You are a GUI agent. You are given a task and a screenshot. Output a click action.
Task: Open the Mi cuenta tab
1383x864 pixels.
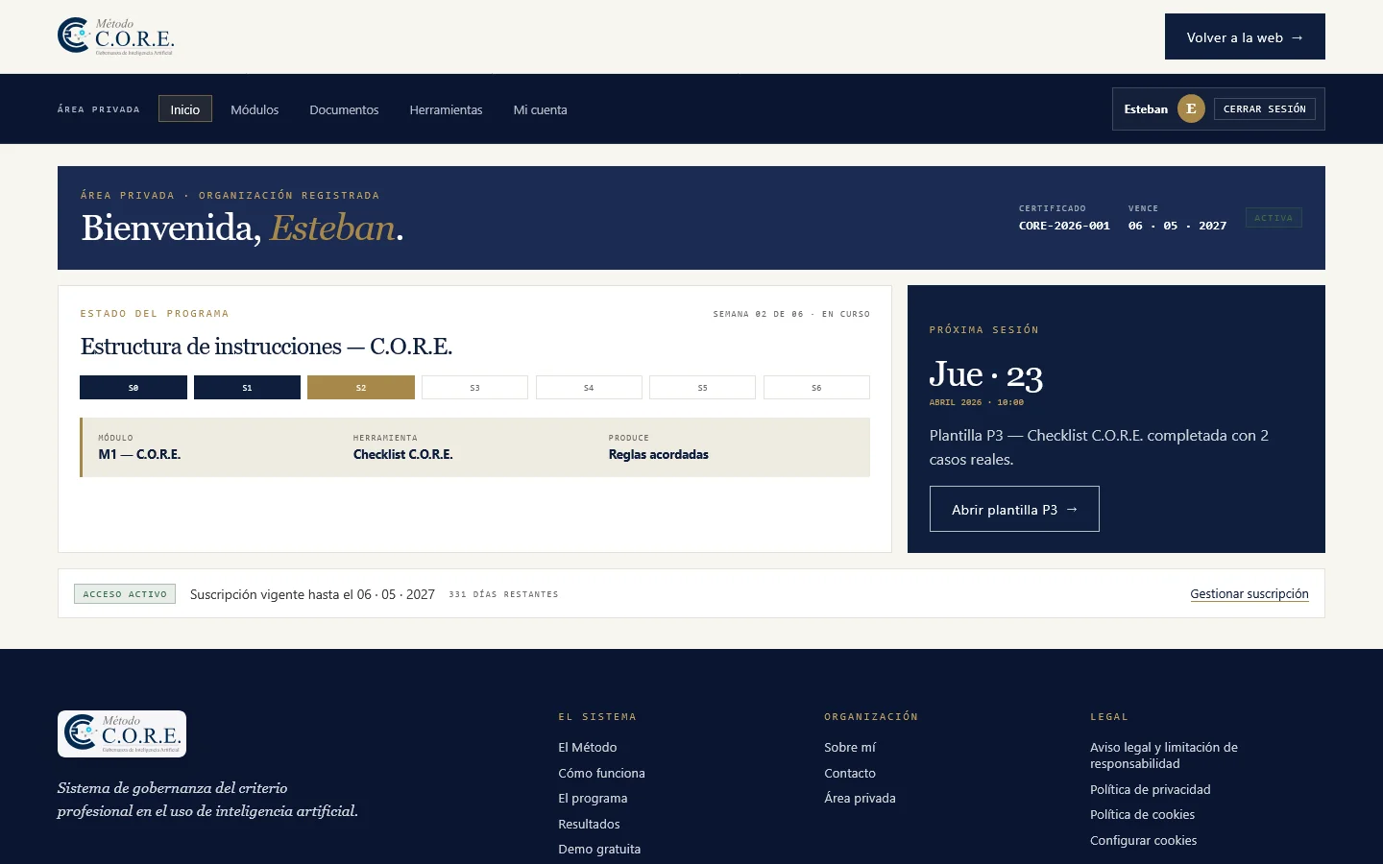(x=540, y=109)
